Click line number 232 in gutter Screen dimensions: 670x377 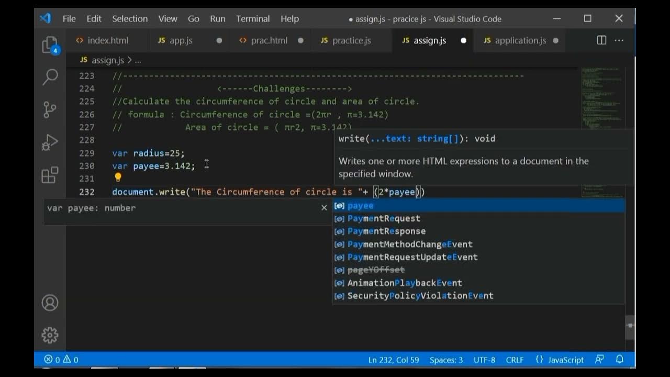pos(87,192)
